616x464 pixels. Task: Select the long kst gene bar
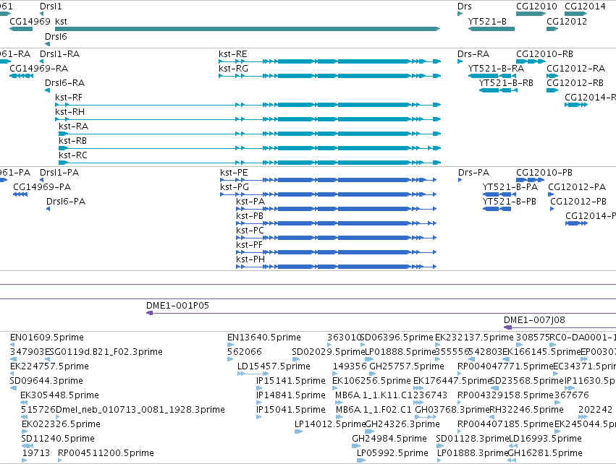point(248,29)
